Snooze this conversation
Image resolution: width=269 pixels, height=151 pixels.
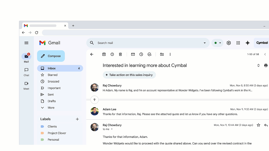141,55
